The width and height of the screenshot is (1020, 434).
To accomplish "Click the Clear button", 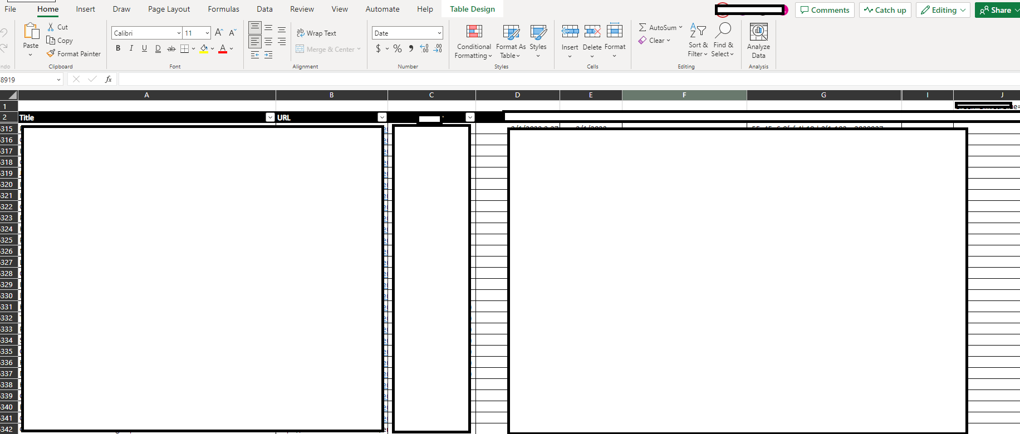I will [654, 41].
